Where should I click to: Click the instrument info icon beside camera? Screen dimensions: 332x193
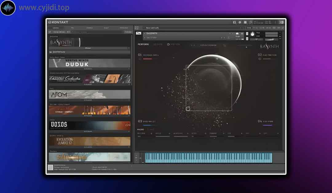[242, 33]
